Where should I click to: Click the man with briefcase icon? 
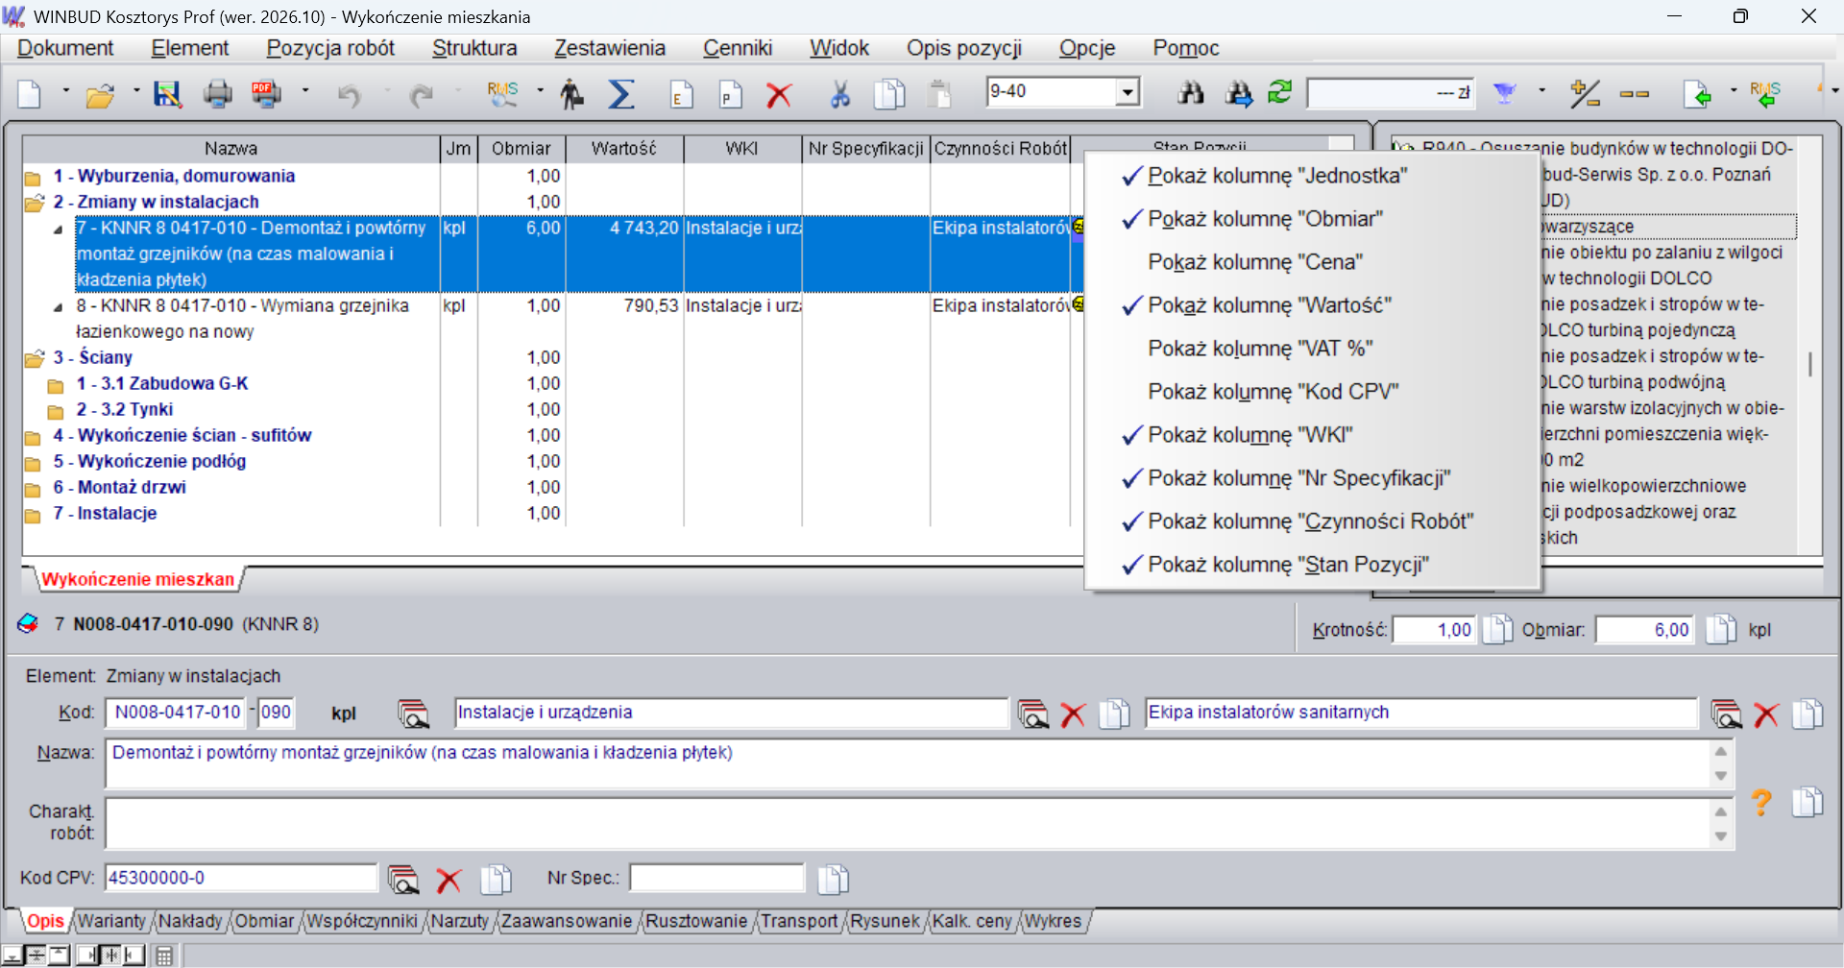coord(572,93)
